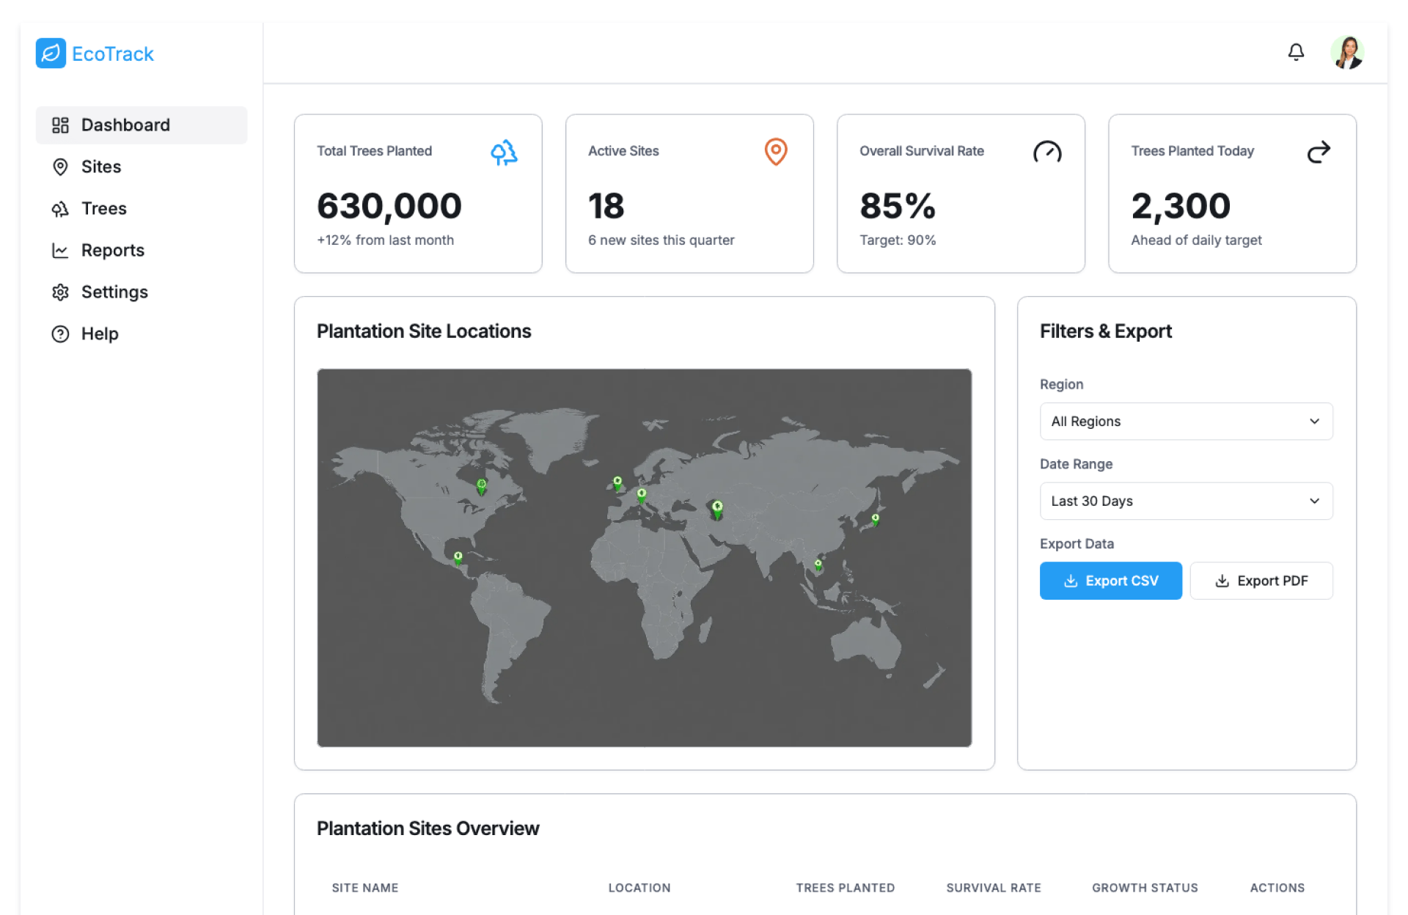The height and width of the screenshot is (915, 1408).
Task: Click the user profile avatar
Action: point(1347,53)
